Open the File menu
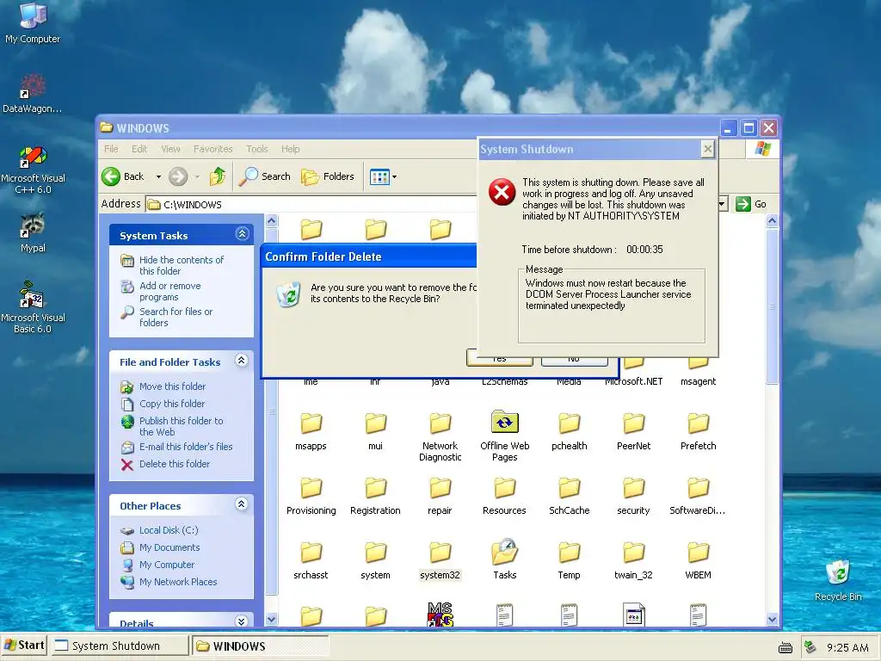881x661 pixels. click(111, 149)
